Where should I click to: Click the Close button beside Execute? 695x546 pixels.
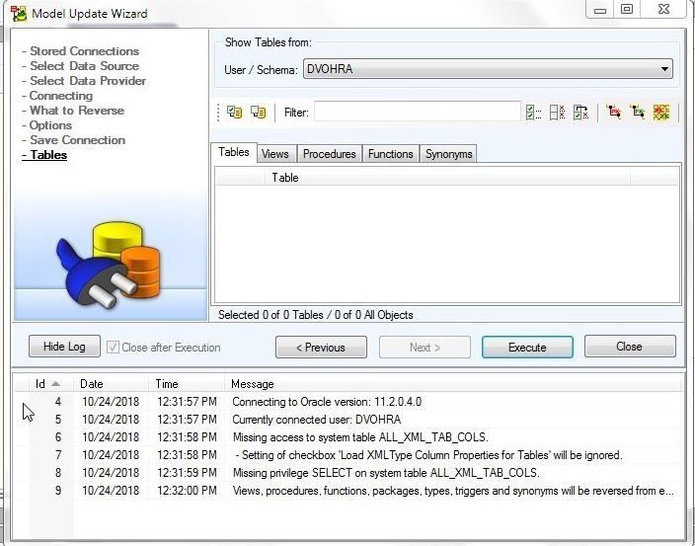point(630,347)
